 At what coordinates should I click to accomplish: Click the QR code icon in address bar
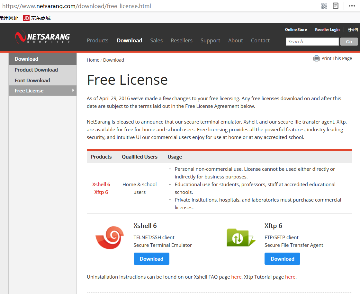point(324,6)
